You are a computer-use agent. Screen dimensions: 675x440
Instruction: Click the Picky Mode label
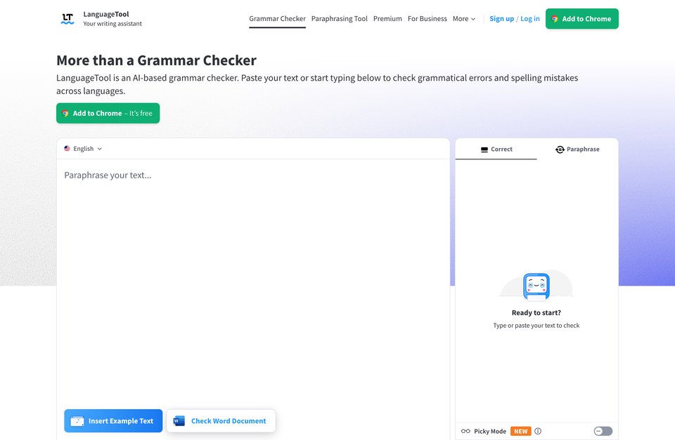490,431
